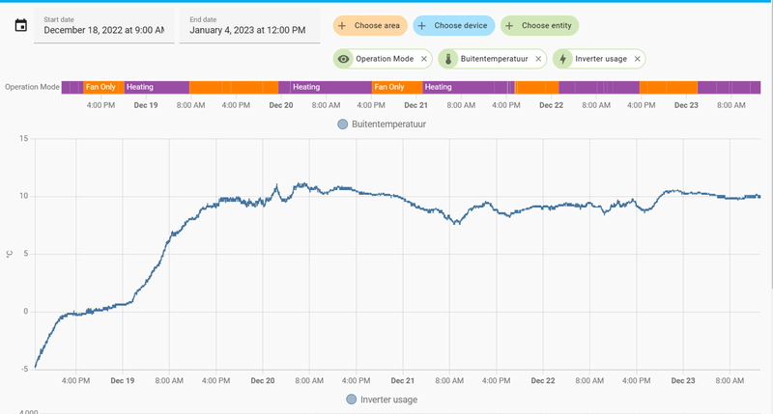Screen dimensions: 773x414
Task: Remove the Inverter usage chip
Action: pyautogui.click(x=638, y=59)
